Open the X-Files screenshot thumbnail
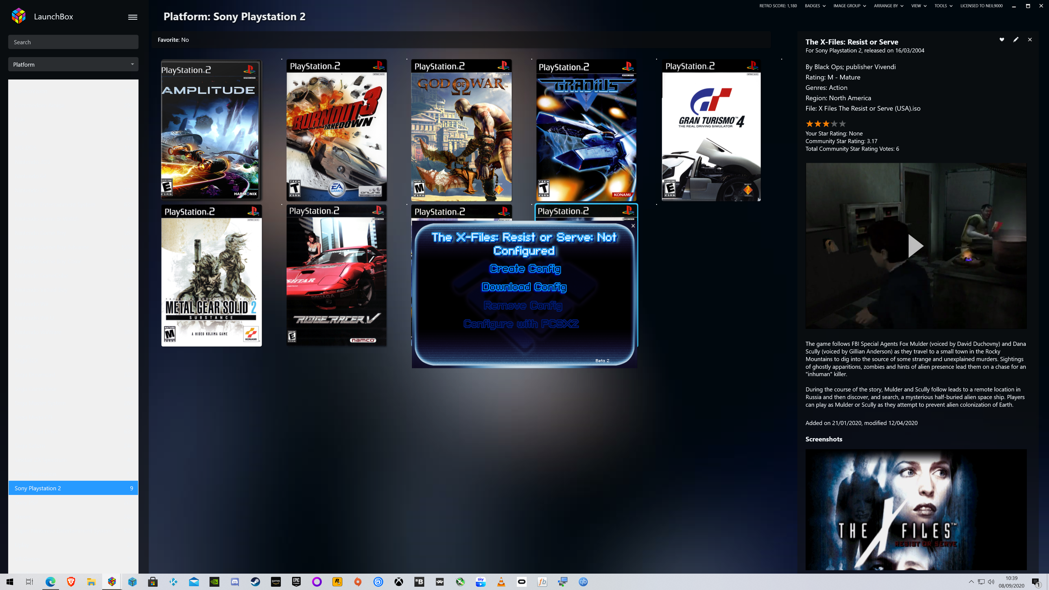Image resolution: width=1049 pixels, height=590 pixels. pyautogui.click(x=916, y=509)
